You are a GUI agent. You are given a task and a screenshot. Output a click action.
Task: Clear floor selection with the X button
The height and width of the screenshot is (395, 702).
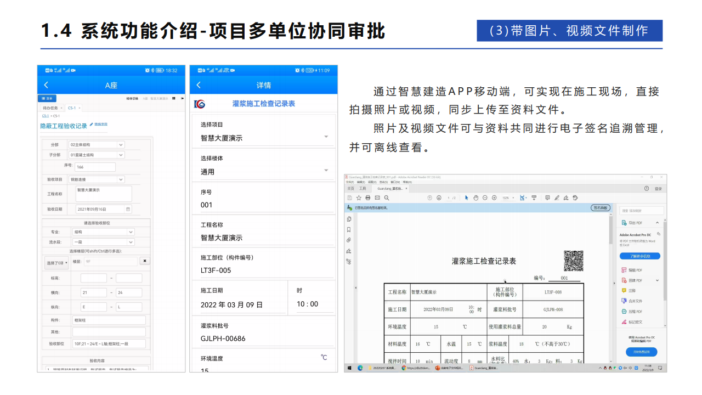click(x=145, y=261)
